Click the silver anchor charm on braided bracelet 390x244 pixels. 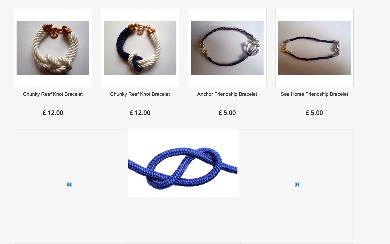click(x=251, y=48)
